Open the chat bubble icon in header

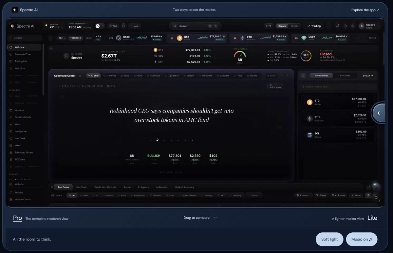tap(345, 26)
